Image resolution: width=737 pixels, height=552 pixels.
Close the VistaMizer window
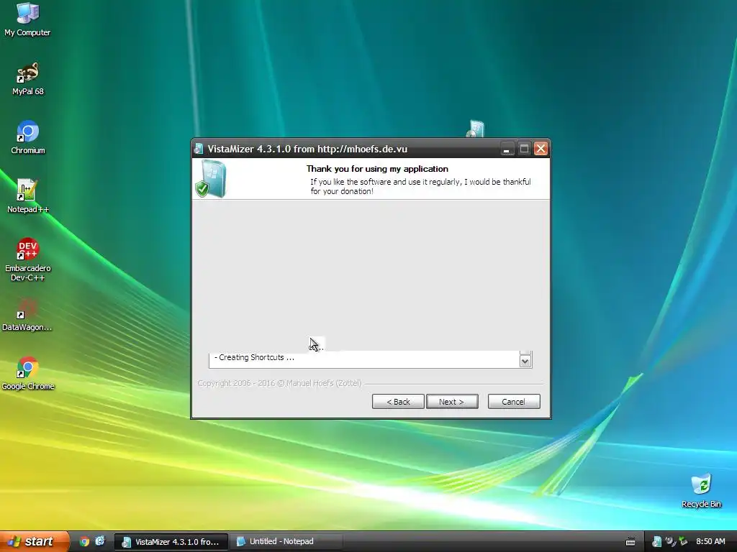coord(541,149)
